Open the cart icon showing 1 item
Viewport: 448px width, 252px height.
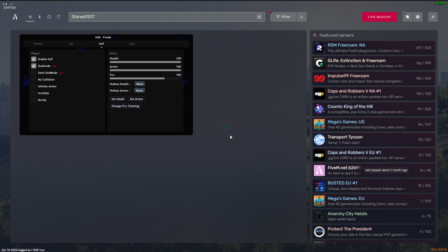(407, 17)
